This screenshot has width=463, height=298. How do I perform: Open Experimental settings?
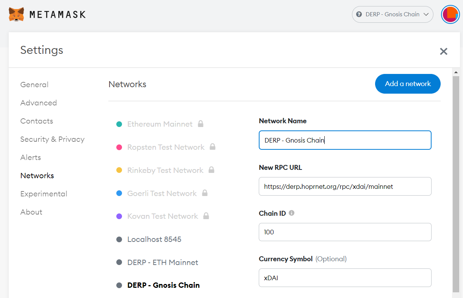(x=44, y=194)
